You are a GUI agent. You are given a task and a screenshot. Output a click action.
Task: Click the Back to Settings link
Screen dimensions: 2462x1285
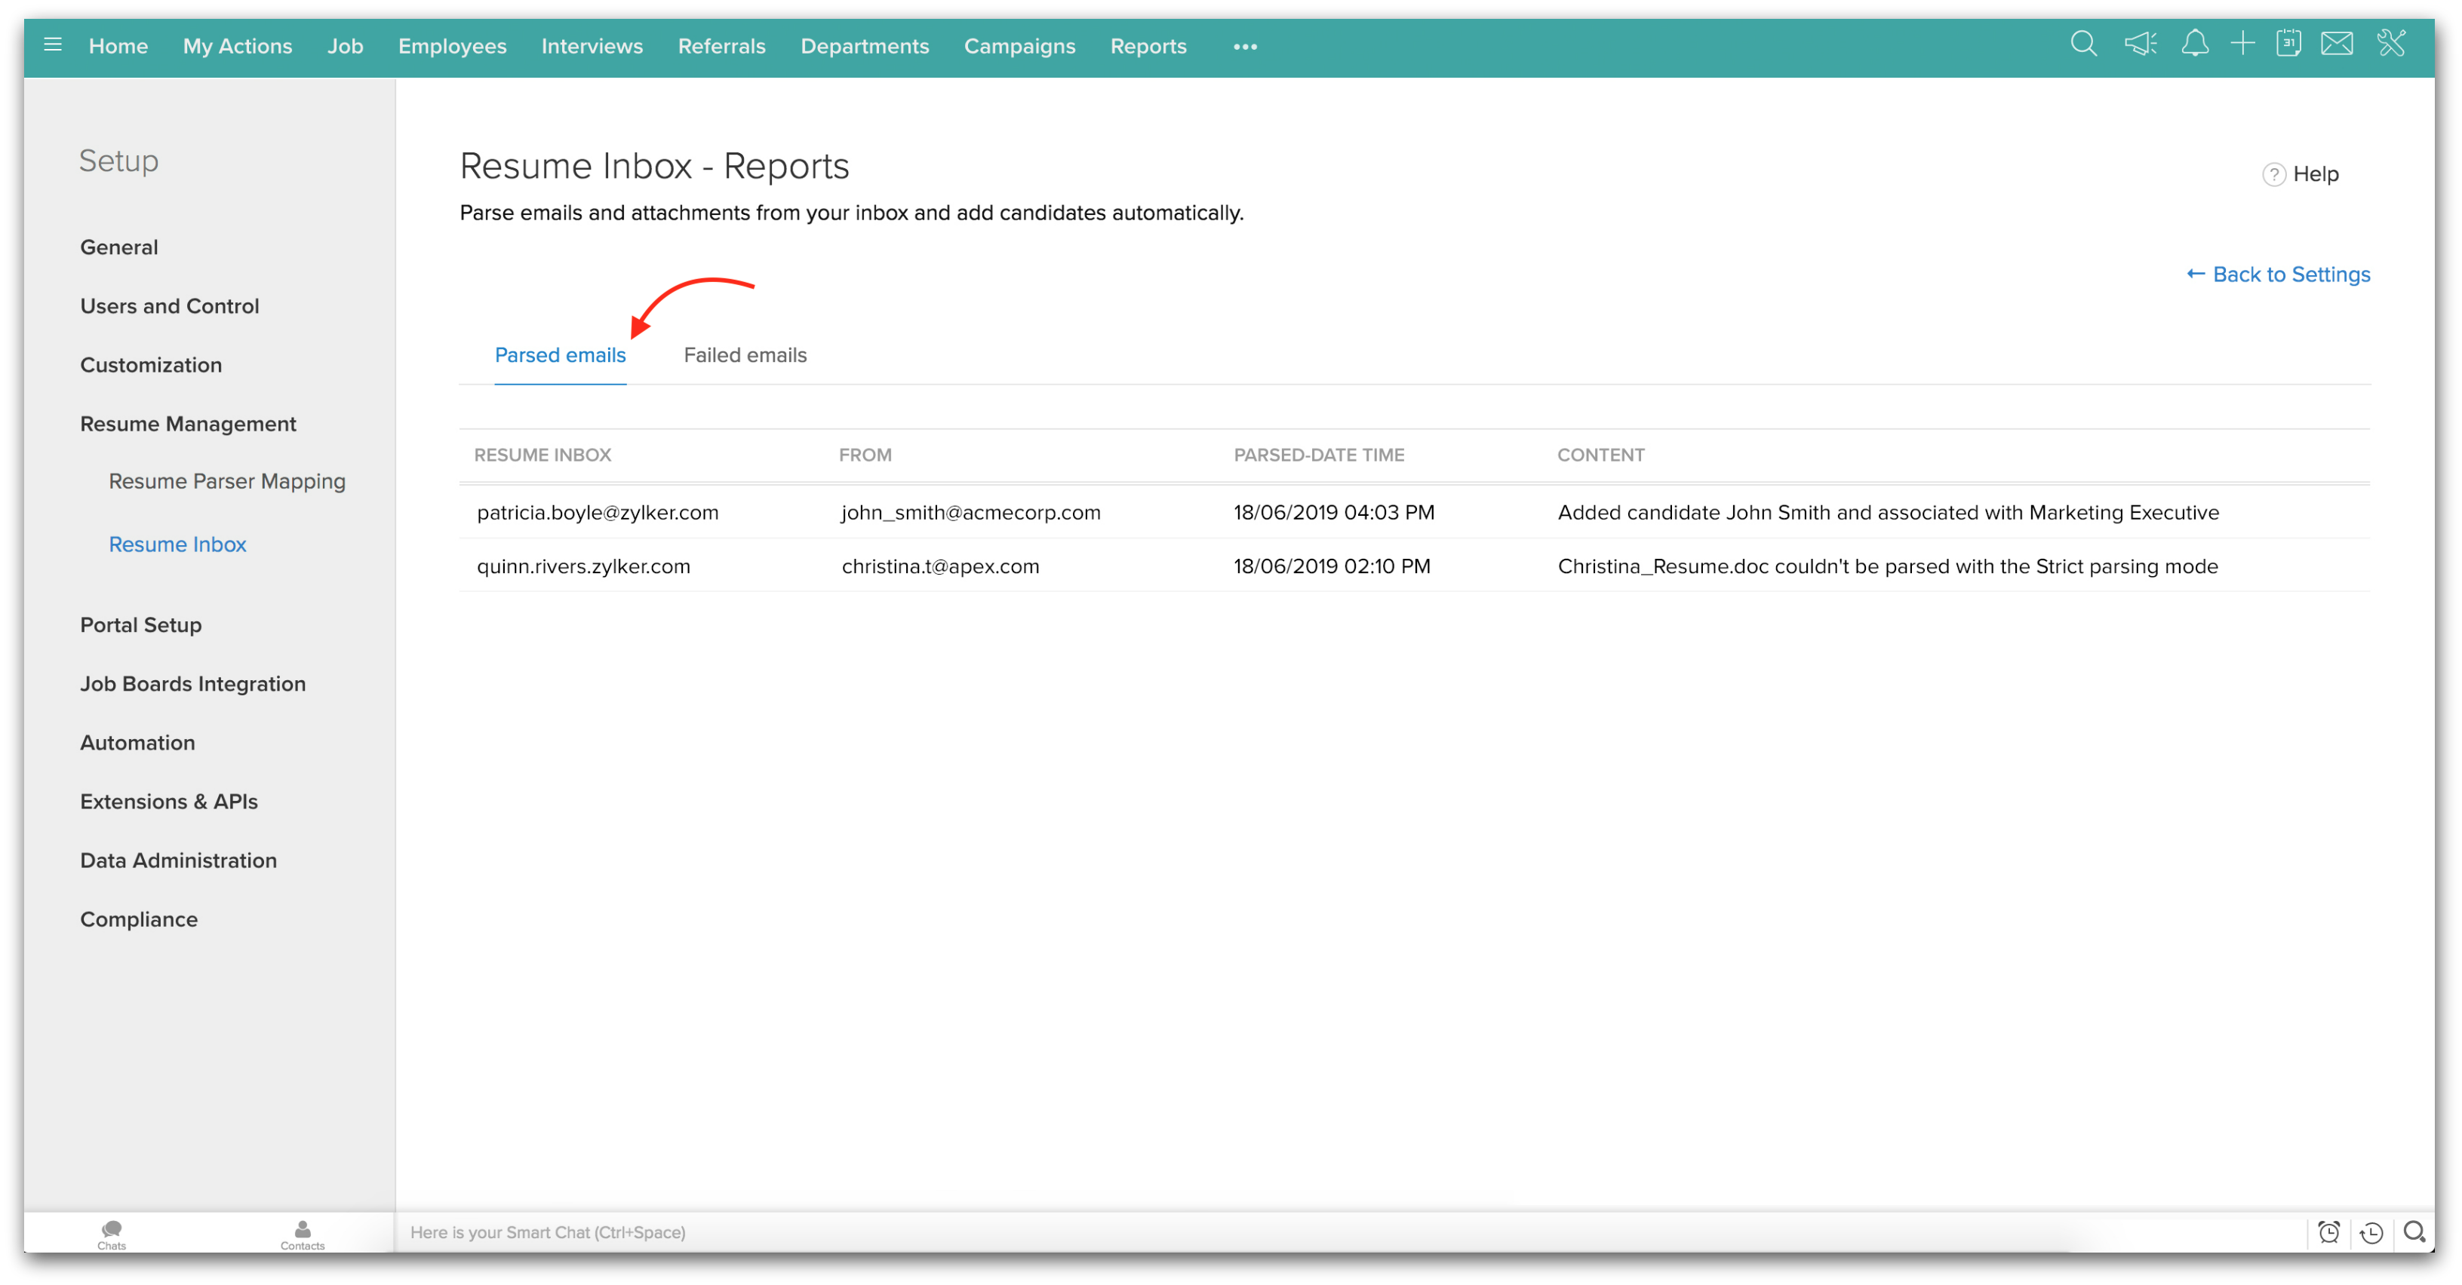point(2279,274)
